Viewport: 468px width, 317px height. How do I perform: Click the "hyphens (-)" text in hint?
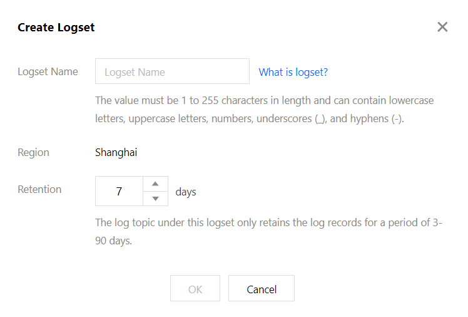click(x=377, y=118)
